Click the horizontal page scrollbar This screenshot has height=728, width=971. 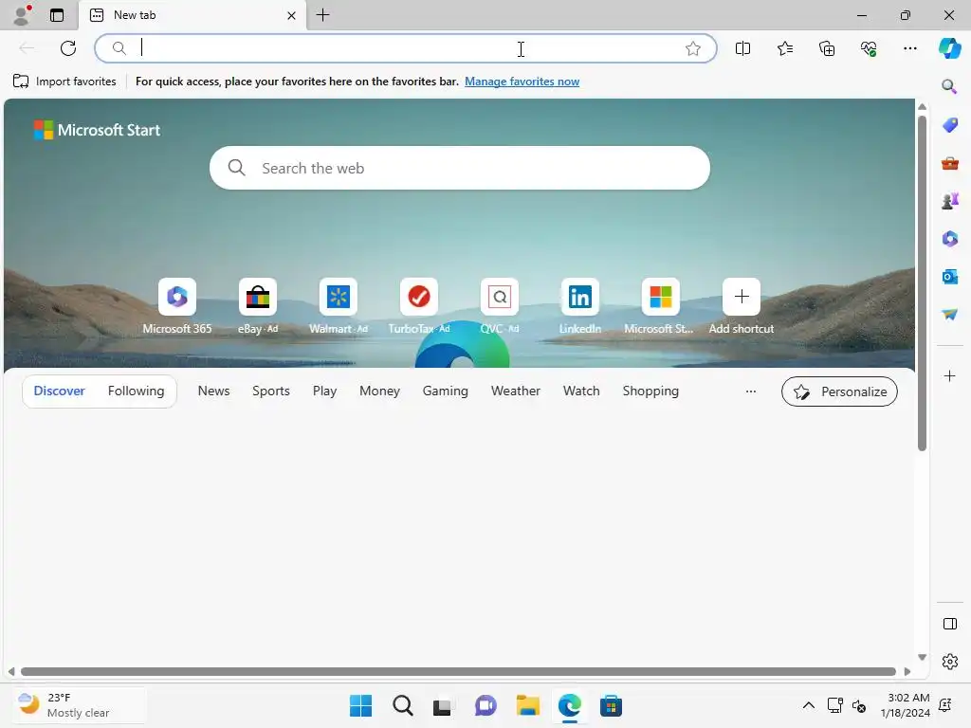[458, 672]
